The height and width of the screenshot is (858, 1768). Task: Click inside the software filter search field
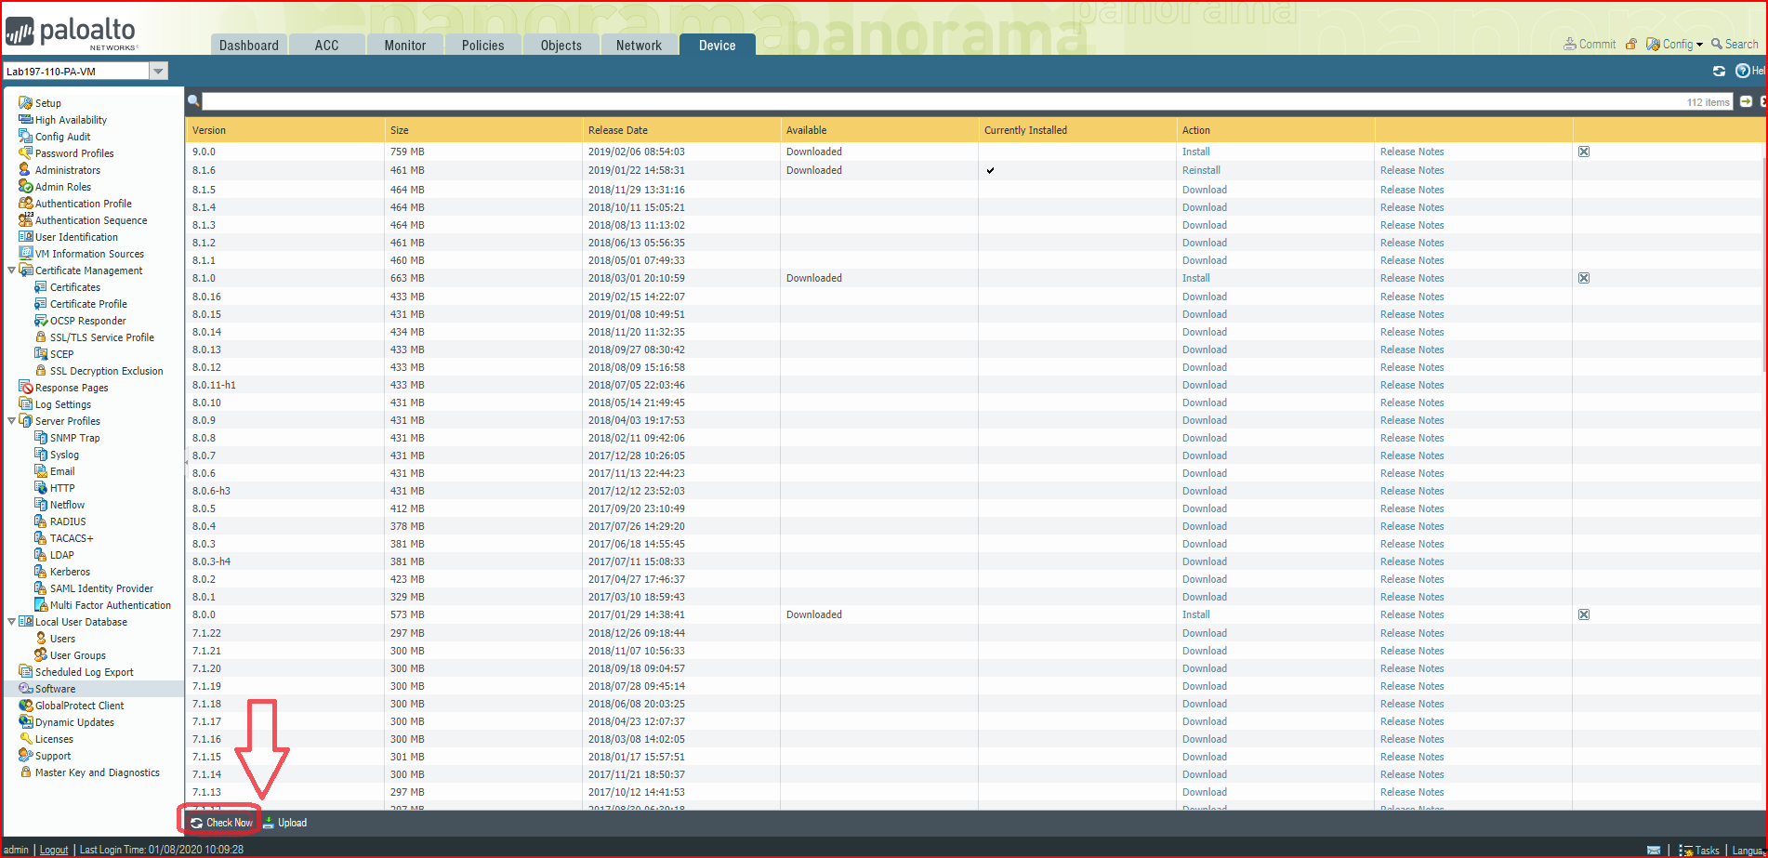[x=651, y=100]
